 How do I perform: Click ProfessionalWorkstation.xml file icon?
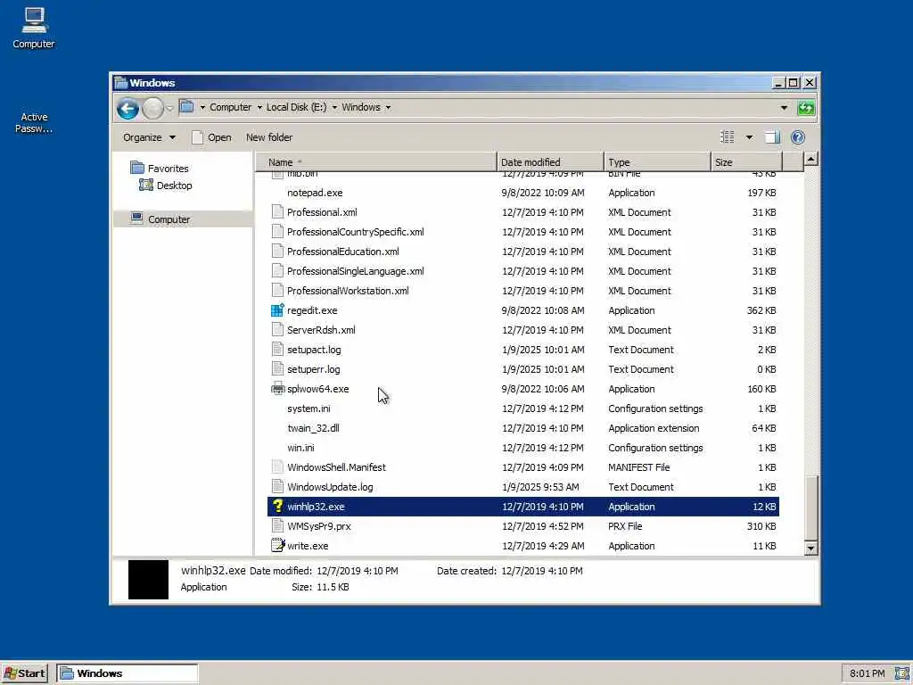[278, 291]
